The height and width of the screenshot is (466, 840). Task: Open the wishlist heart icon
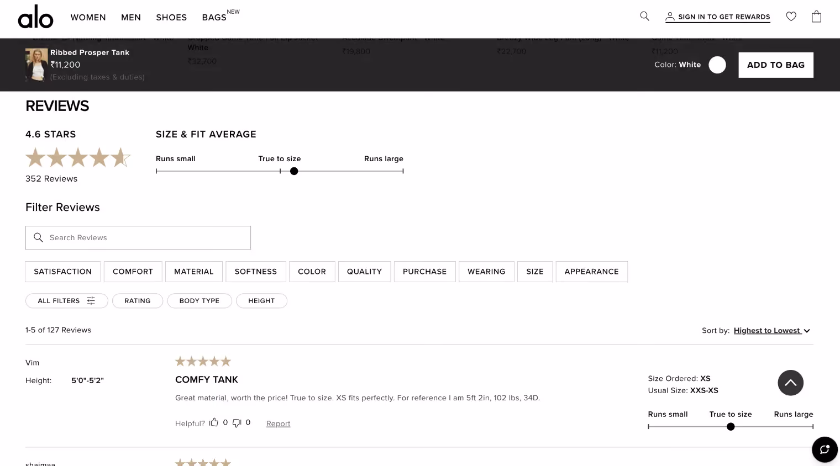pyautogui.click(x=791, y=17)
